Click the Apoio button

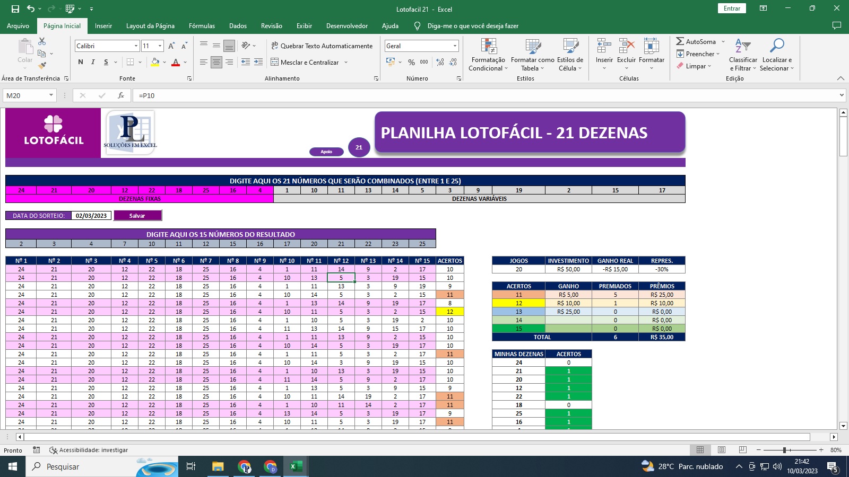click(x=326, y=152)
